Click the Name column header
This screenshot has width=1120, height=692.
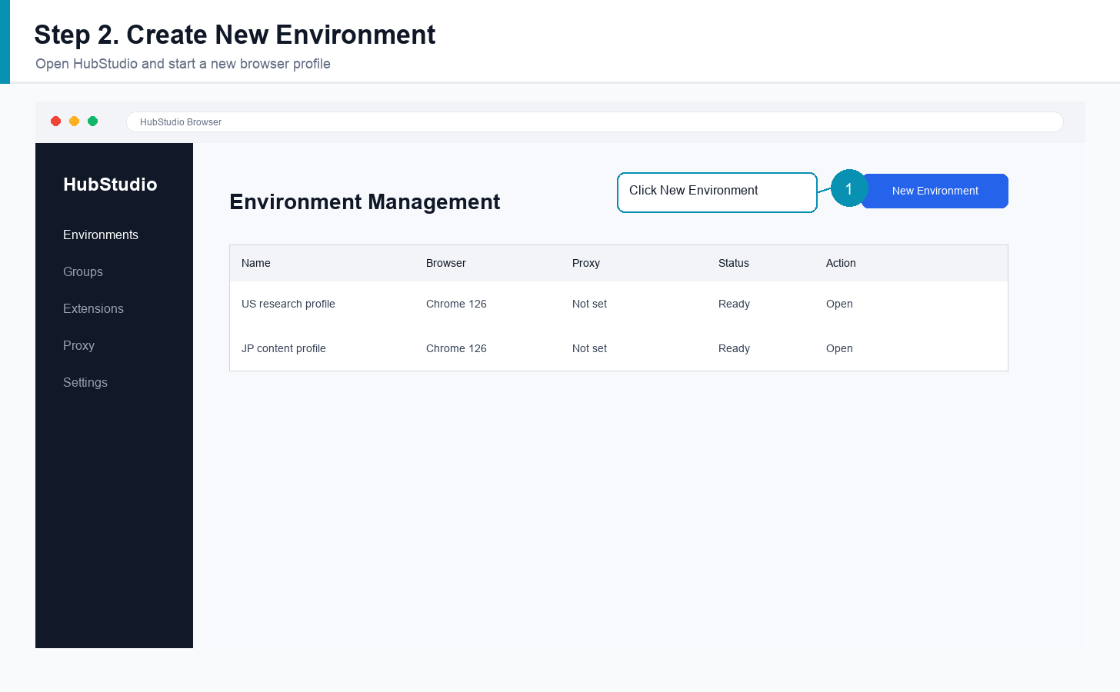256,263
